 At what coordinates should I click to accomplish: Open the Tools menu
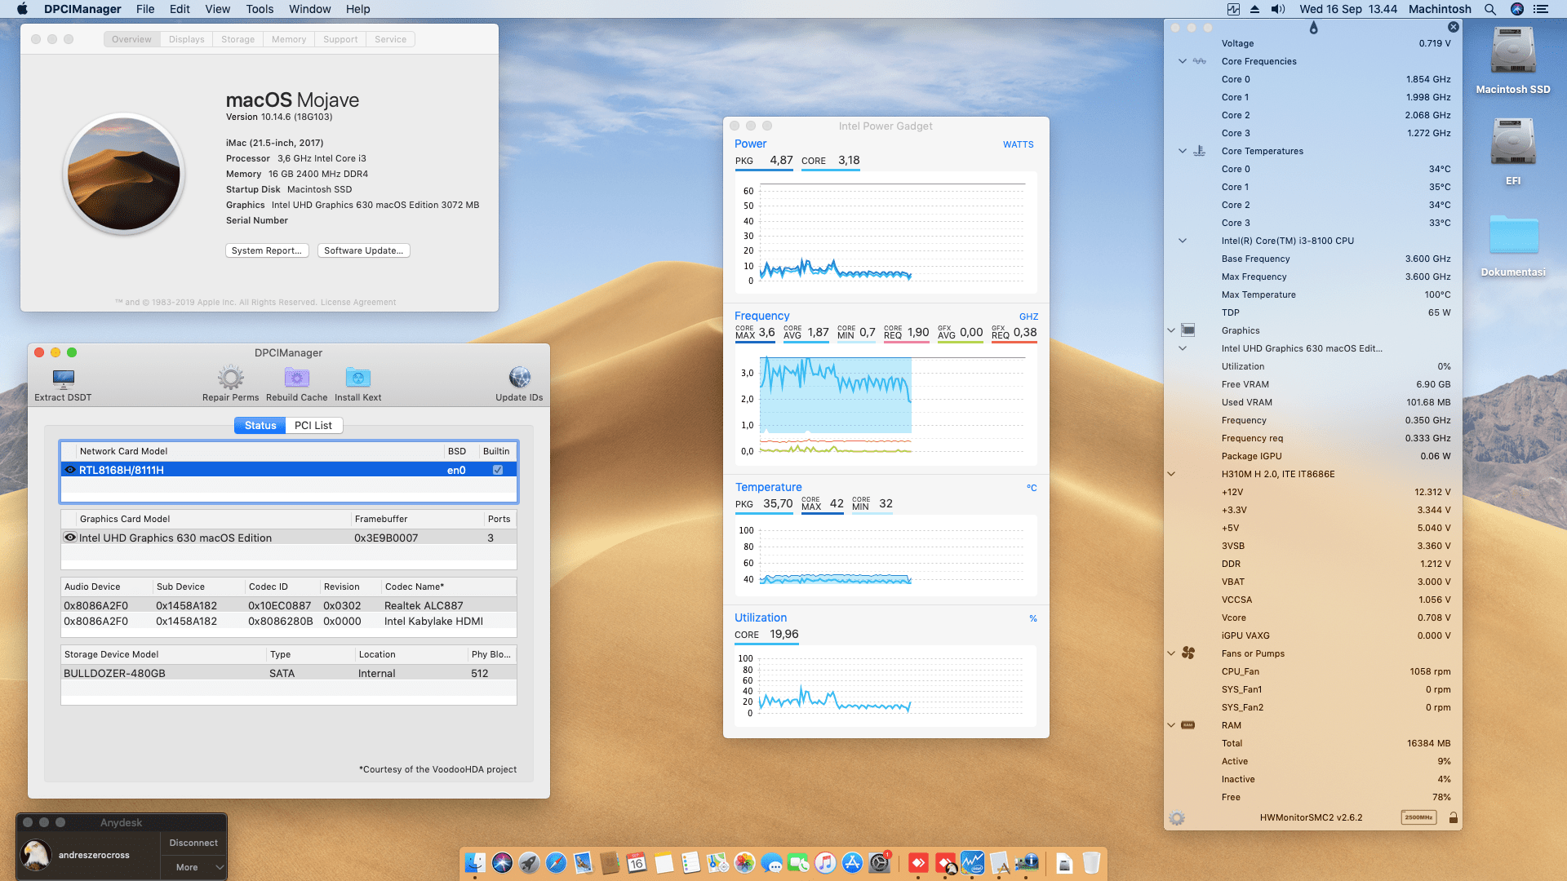coord(259,9)
